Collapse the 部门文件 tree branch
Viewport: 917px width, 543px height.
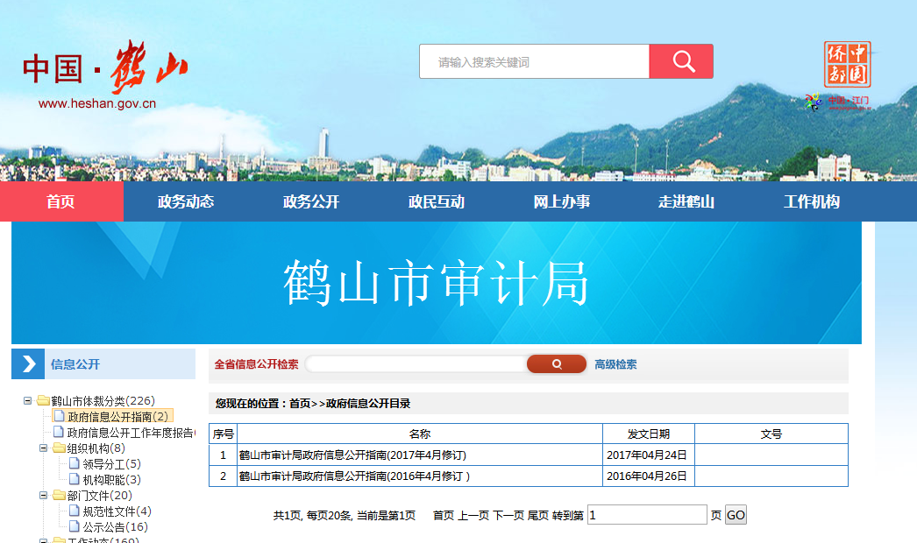click(x=44, y=496)
